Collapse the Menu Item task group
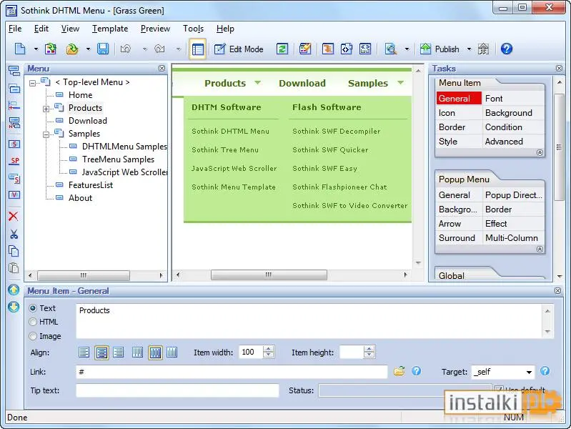 [540, 152]
